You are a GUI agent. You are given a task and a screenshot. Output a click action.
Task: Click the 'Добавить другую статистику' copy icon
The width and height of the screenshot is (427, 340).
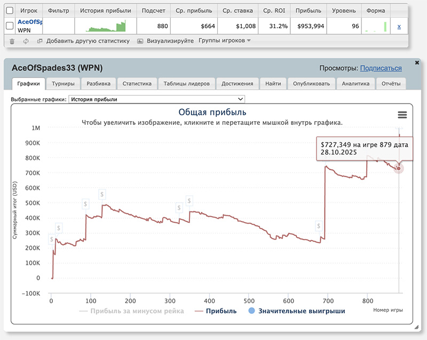[39, 41]
